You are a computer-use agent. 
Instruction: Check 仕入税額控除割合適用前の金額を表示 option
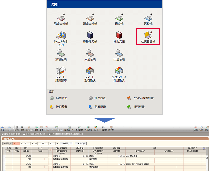49,134
